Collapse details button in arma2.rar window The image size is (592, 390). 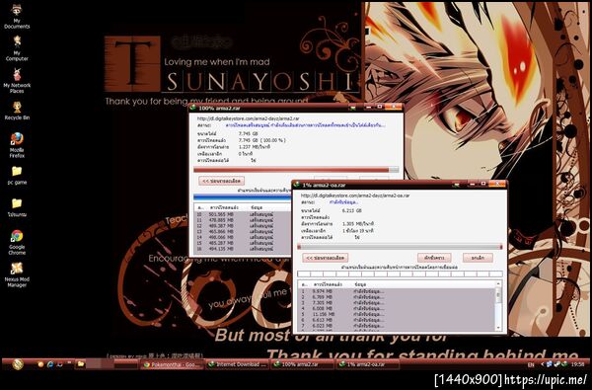coord(222,181)
